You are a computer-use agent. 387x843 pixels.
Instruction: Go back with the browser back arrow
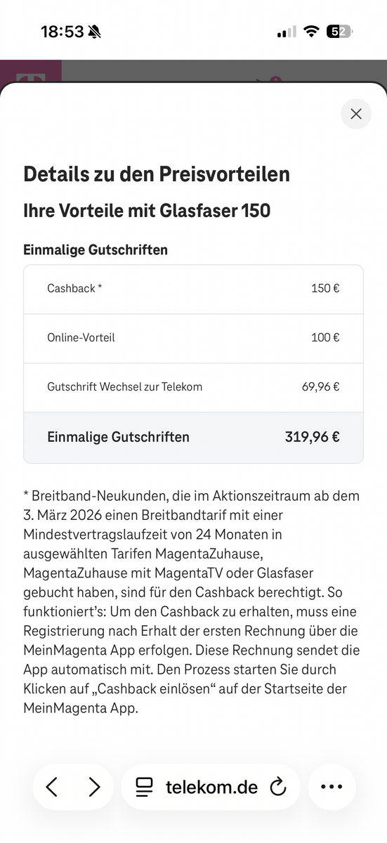click(51, 787)
